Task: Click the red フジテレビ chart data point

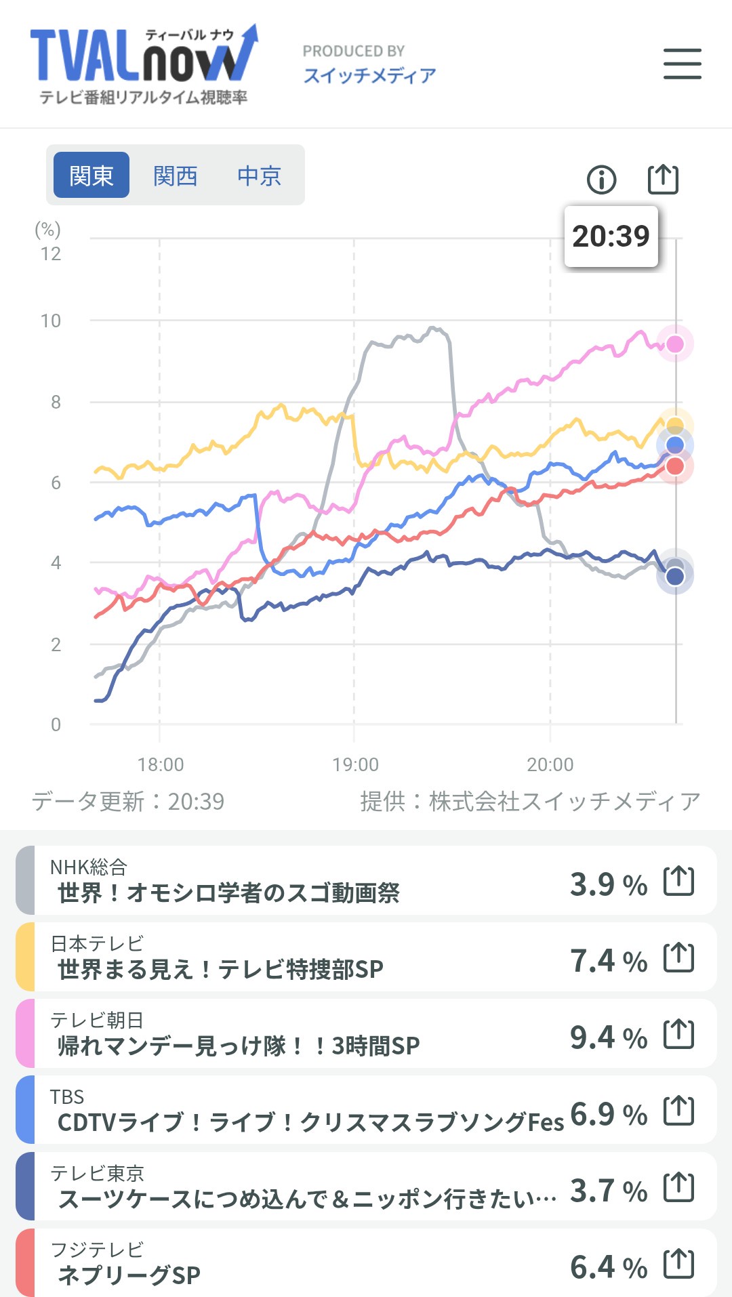Action: pyautogui.click(x=675, y=466)
